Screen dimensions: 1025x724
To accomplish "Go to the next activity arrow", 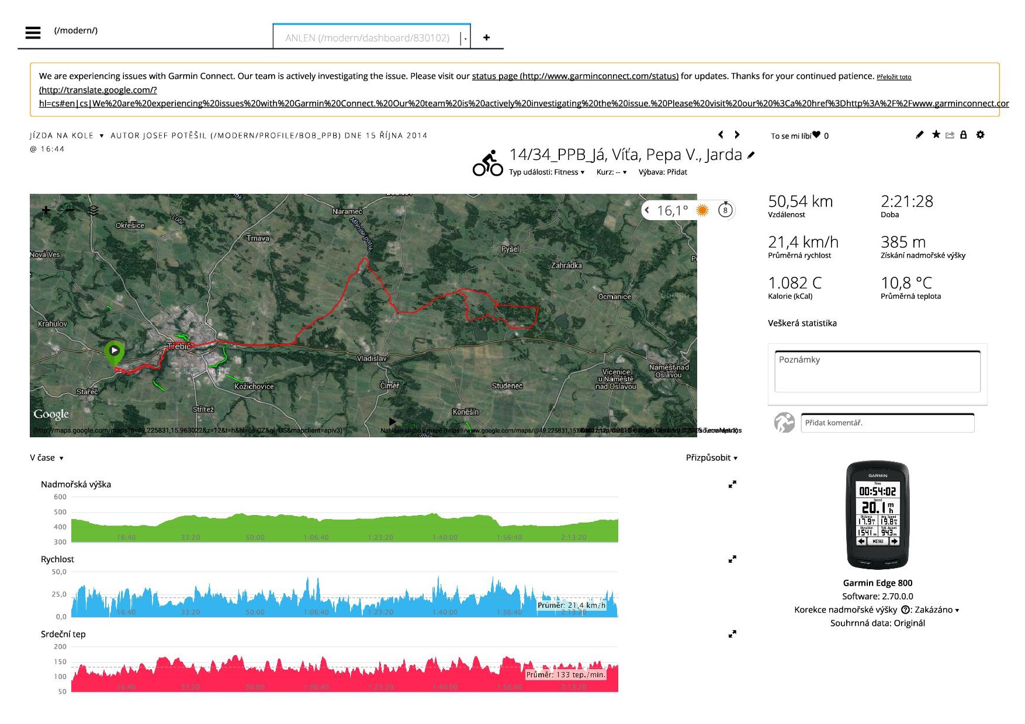I will click(737, 135).
